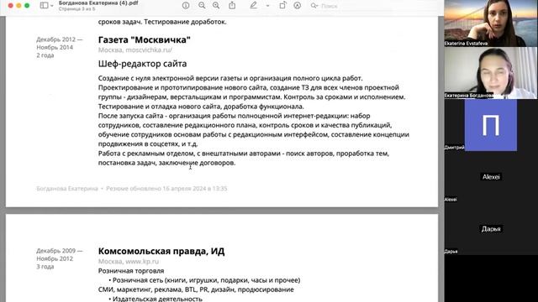Select the Alexei participant tile
The height and width of the screenshot is (302, 538).
point(491,177)
